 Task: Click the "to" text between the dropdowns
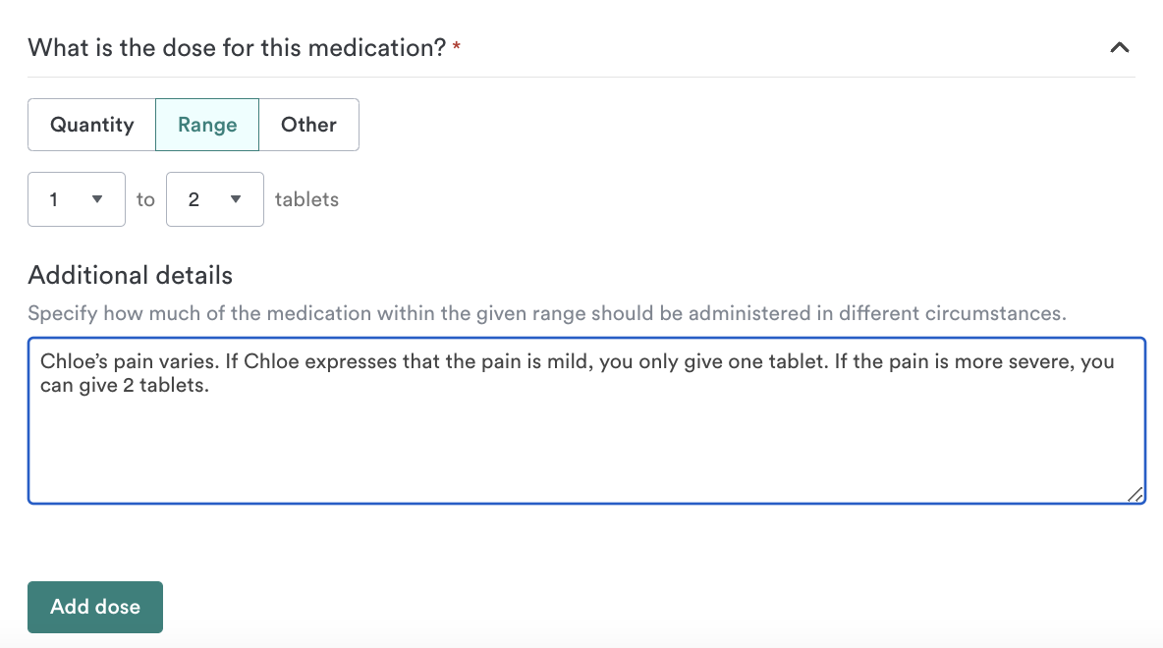145,199
